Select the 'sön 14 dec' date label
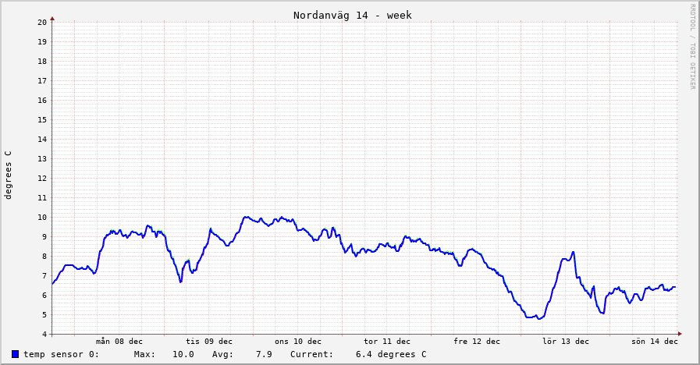This screenshot has width=700, height=365. (x=655, y=341)
